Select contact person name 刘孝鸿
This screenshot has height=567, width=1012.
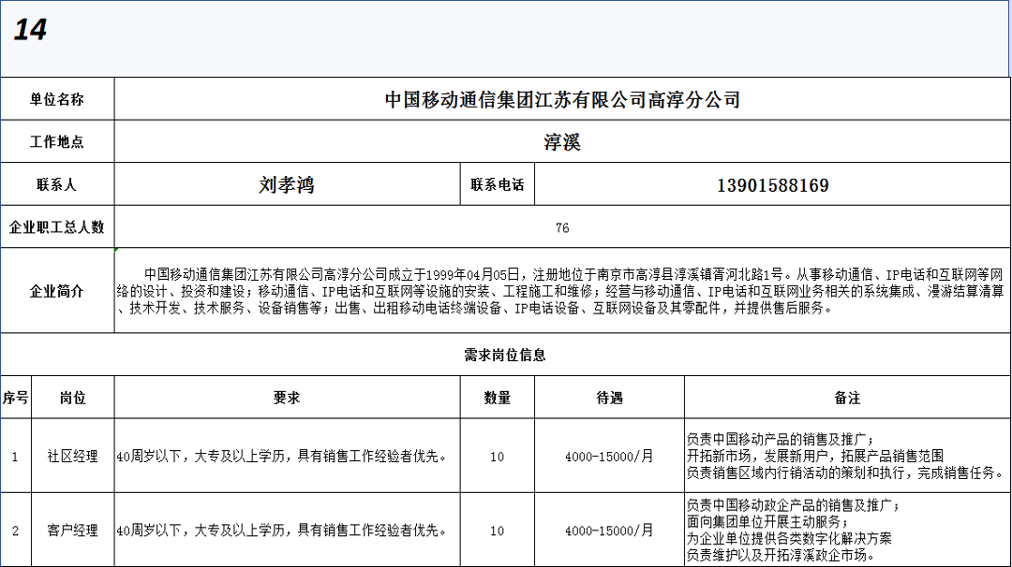[x=287, y=185]
